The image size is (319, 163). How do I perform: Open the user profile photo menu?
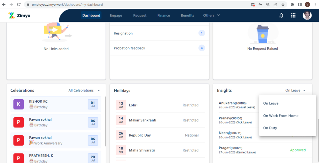point(307,16)
